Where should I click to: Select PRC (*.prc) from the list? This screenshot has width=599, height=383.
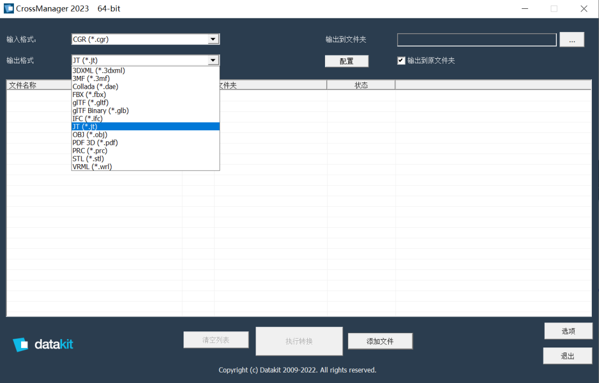145,151
